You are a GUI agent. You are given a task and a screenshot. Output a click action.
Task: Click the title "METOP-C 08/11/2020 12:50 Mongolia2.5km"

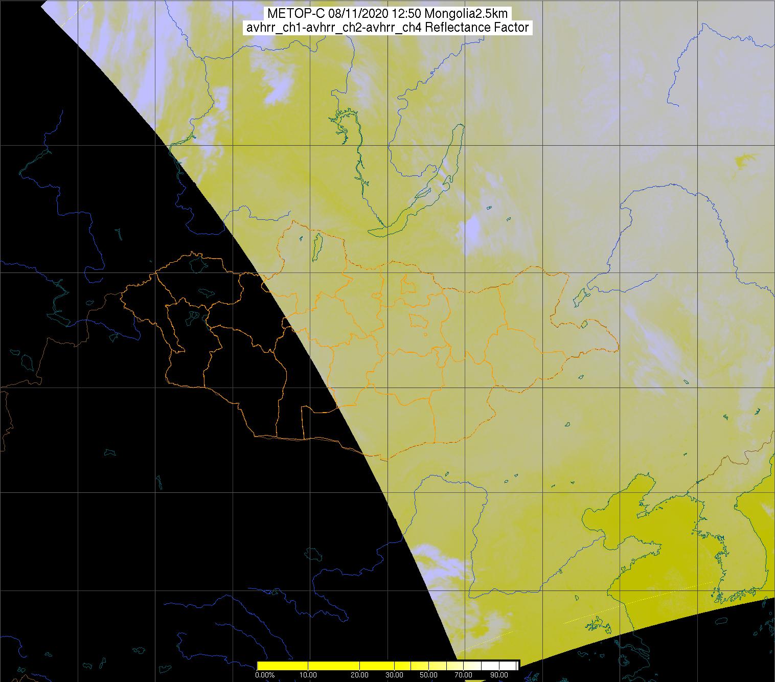click(387, 14)
